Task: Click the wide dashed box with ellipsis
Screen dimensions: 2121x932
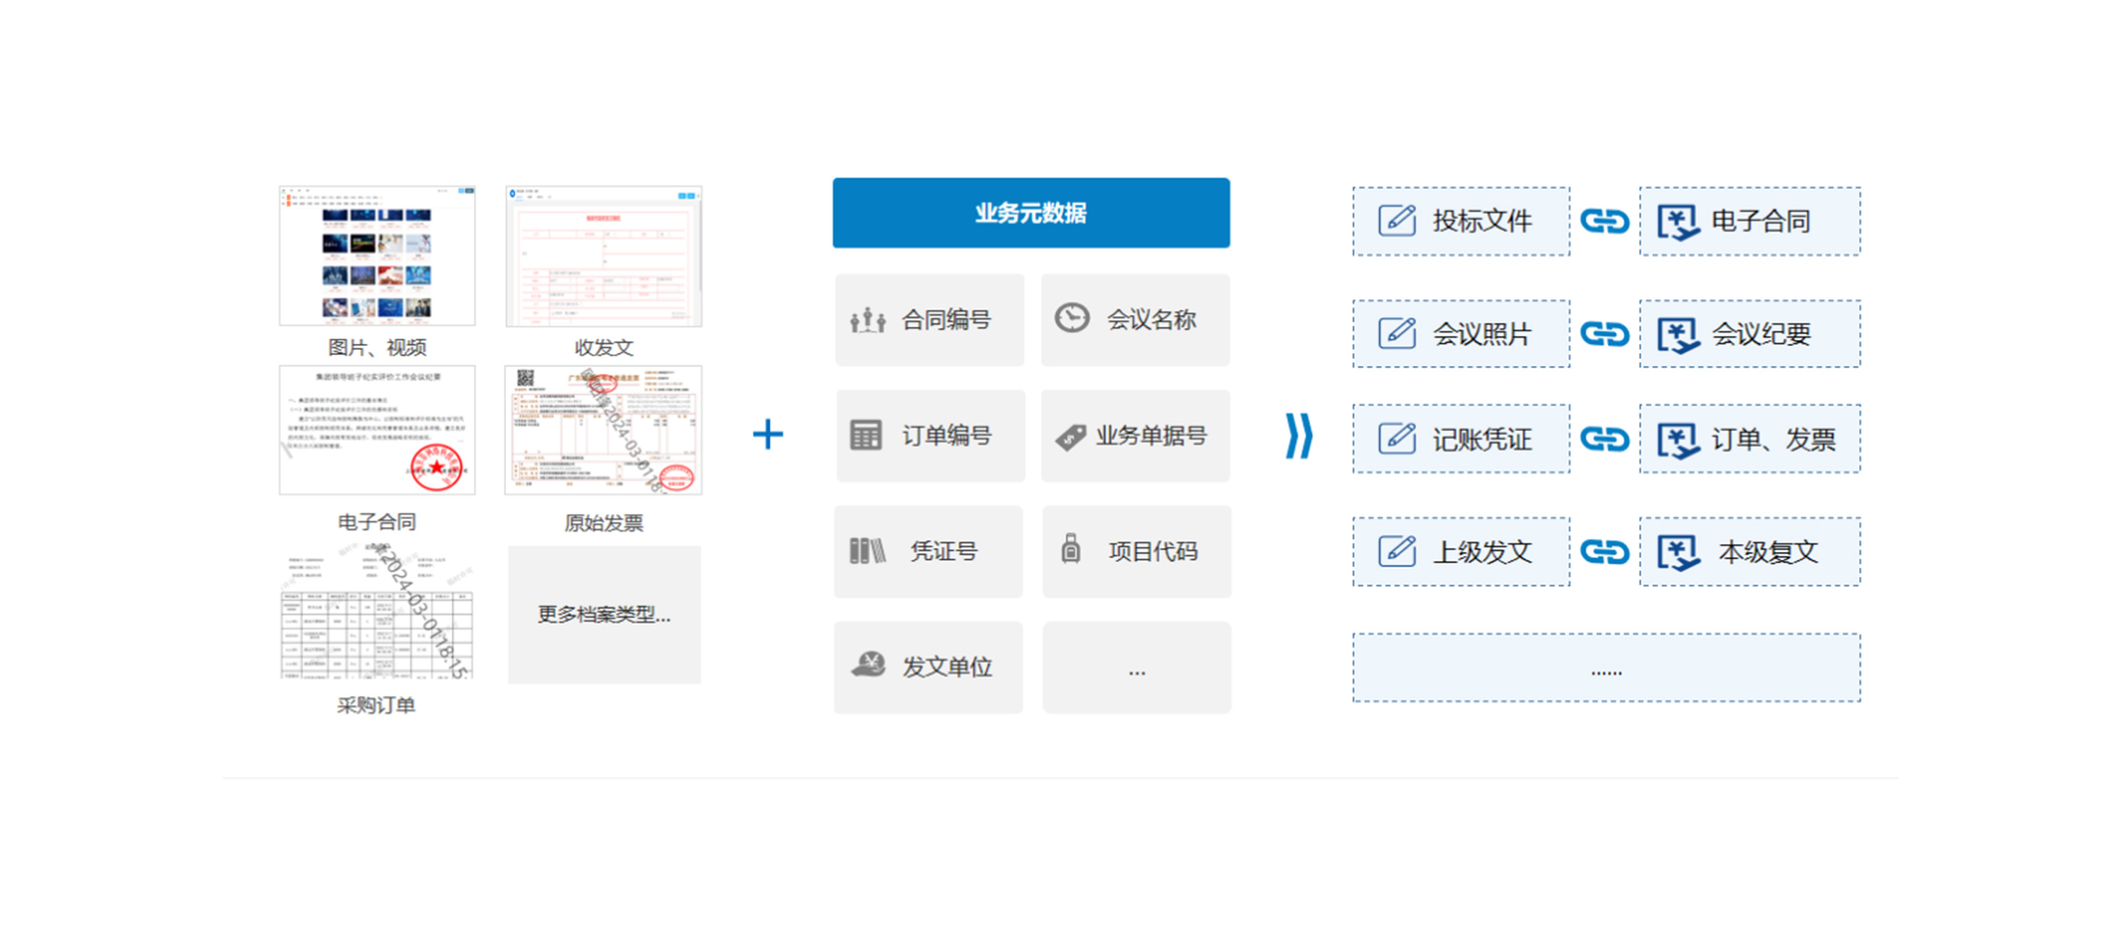Action: click(1605, 668)
